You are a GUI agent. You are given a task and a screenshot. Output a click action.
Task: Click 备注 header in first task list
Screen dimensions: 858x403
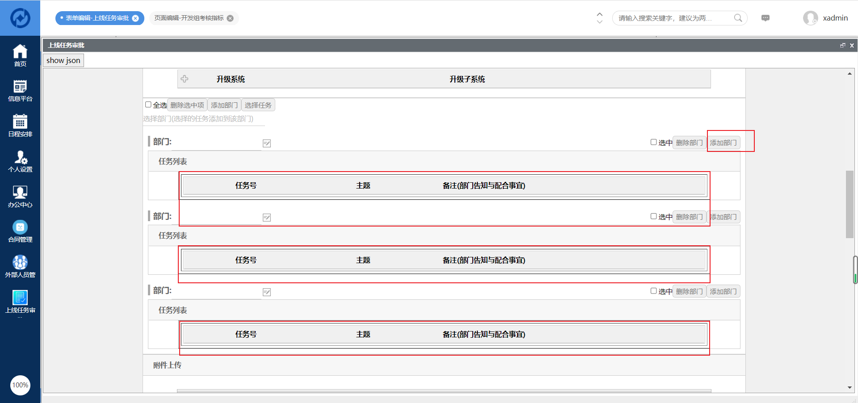(484, 185)
